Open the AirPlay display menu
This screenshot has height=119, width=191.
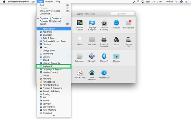coord(143,2)
